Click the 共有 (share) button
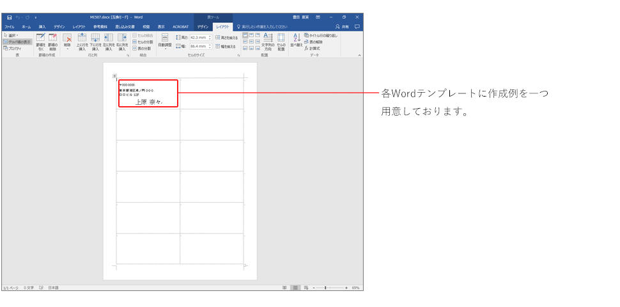The height and width of the screenshot is (307, 620). [343, 27]
